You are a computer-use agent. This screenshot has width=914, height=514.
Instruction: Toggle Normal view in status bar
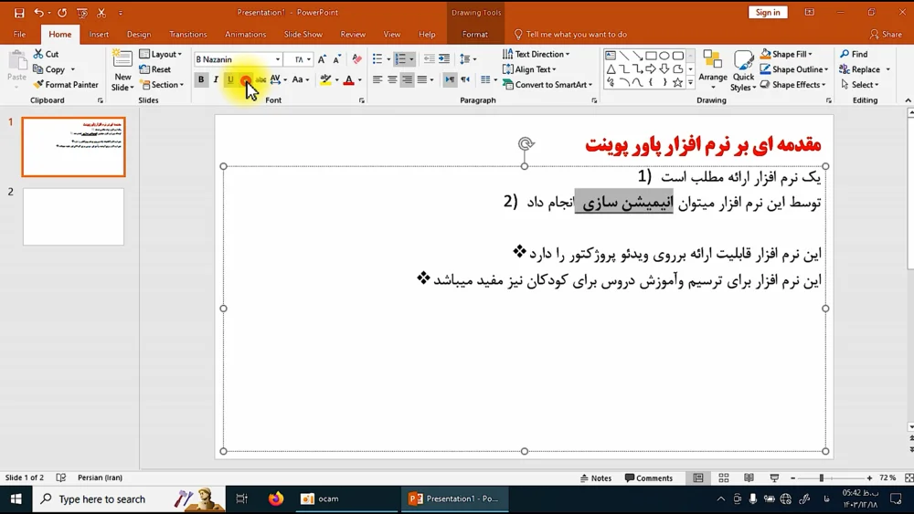[x=697, y=477]
